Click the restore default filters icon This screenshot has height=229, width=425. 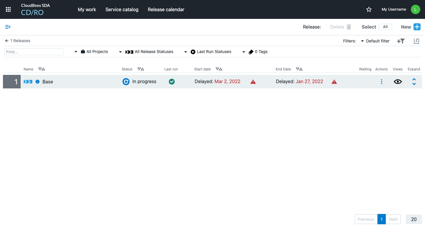pyautogui.click(x=416, y=41)
